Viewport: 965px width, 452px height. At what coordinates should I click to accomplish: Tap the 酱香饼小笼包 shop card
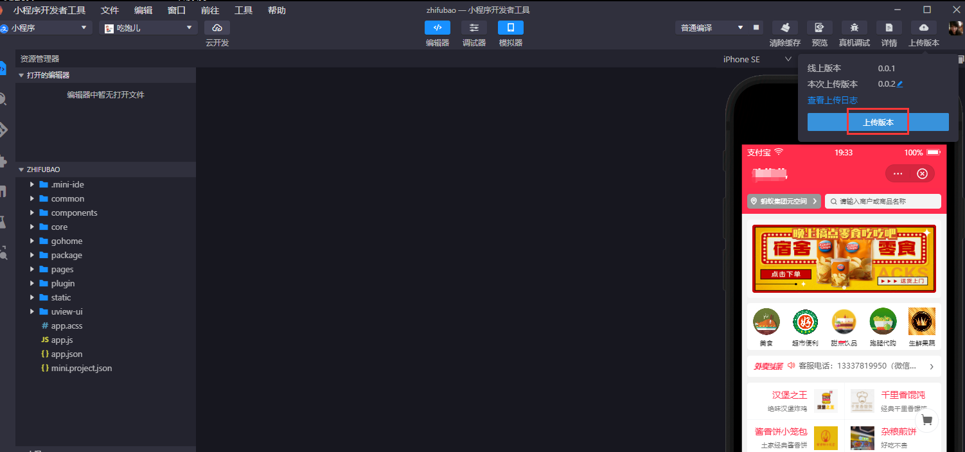point(795,437)
